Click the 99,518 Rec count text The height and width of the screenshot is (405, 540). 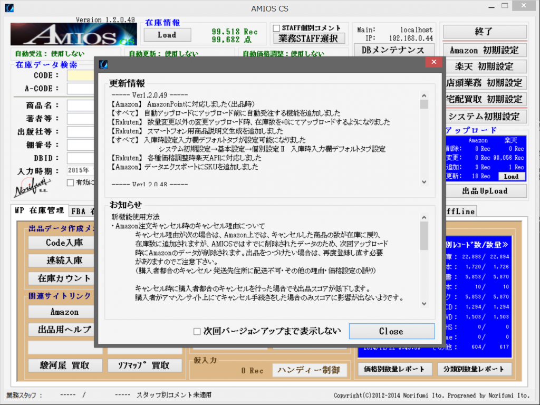(235, 32)
